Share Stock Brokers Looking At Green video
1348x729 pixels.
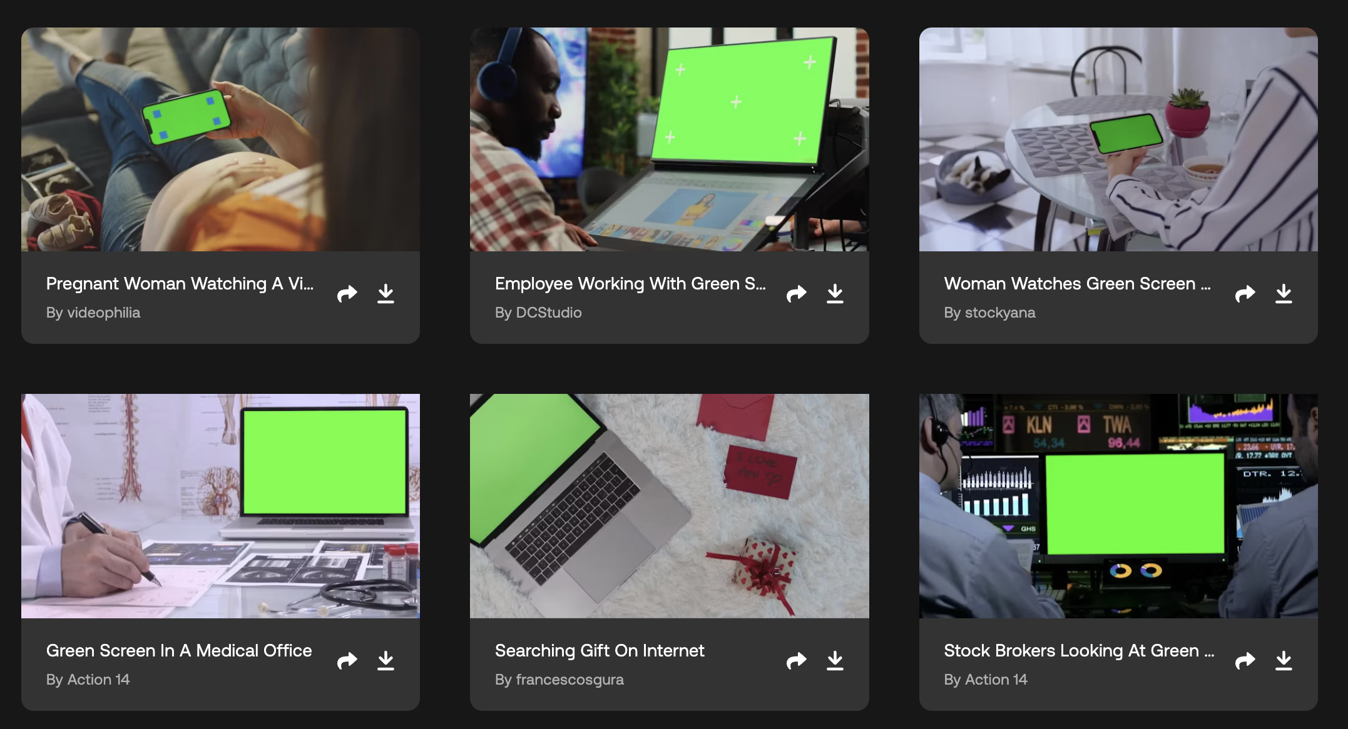1245,660
